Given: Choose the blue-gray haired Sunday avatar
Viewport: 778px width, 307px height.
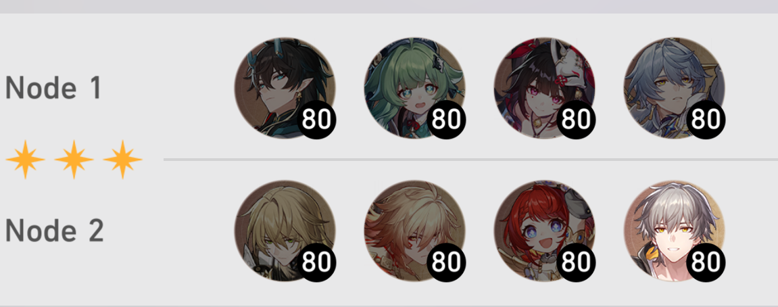Looking at the screenshot, I should (675, 87).
